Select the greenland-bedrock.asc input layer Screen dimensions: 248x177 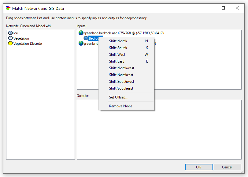[x=124, y=33]
